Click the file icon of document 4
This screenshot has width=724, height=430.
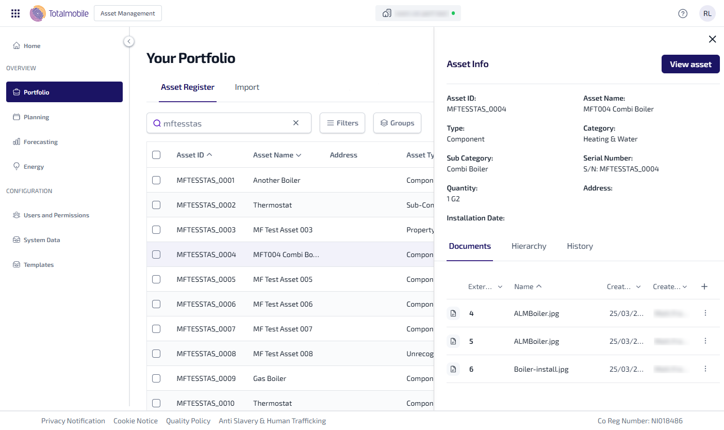click(x=453, y=313)
